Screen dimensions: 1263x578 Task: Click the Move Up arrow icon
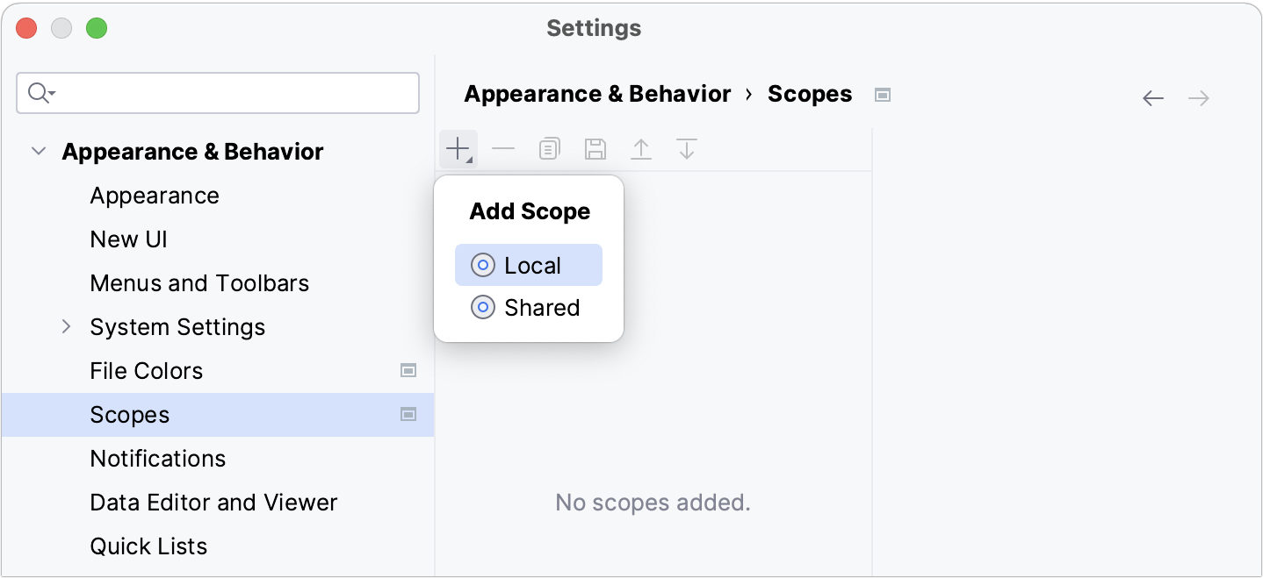(x=641, y=148)
